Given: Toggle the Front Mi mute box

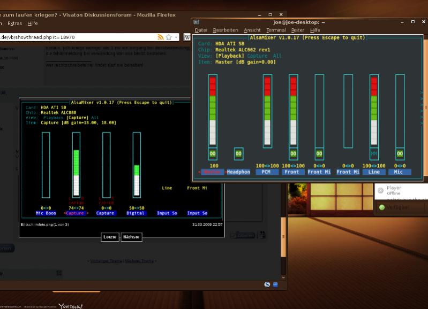Looking at the screenshot, I should point(319,153).
